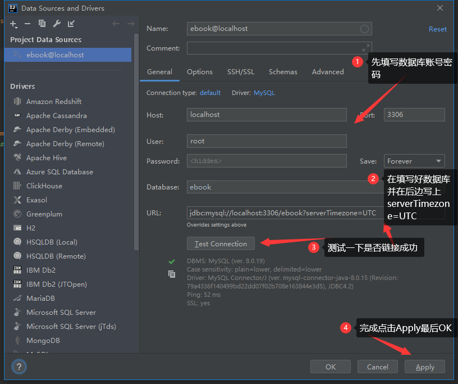The height and width of the screenshot is (384, 458).
Task: Click the OK button
Action: (x=331, y=367)
